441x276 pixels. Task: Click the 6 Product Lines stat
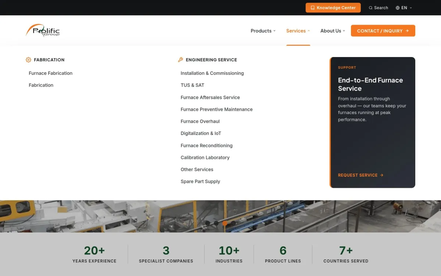(x=283, y=254)
